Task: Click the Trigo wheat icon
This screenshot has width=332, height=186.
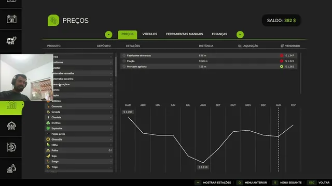Action: click(48, 167)
